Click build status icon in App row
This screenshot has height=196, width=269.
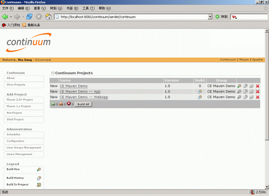pos(200,92)
